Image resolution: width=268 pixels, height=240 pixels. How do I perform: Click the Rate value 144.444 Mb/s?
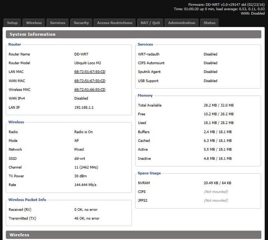(x=85, y=185)
